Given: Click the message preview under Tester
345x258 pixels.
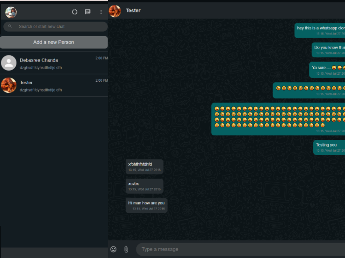Looking at the screenshot, I should (41, 90).
